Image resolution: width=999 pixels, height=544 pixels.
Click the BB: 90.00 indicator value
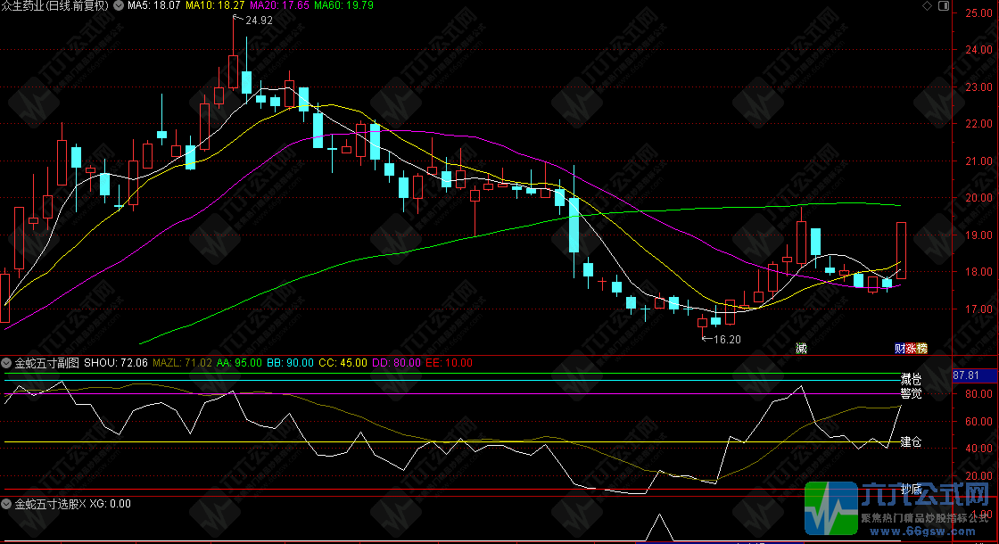pyautogui.click(x=291, y=363)
